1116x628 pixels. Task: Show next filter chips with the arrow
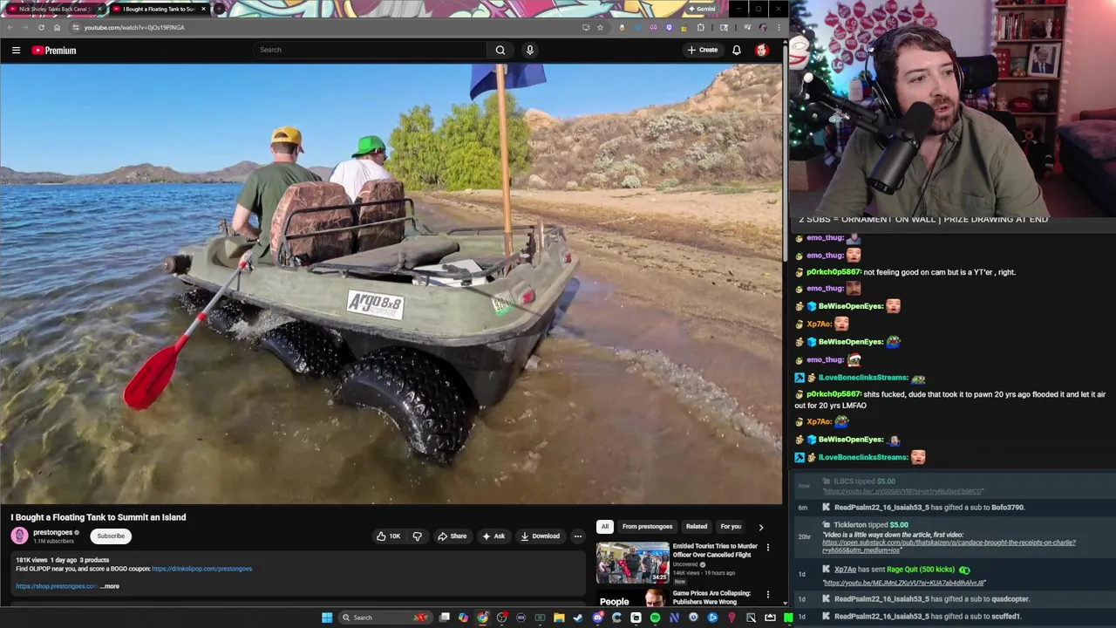coord(760,527)
